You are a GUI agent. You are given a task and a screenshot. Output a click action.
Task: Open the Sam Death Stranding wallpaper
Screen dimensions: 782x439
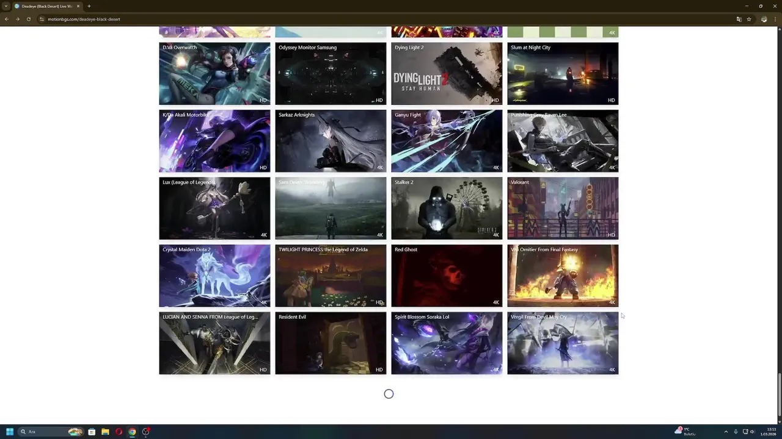click(x=331, y=209)
